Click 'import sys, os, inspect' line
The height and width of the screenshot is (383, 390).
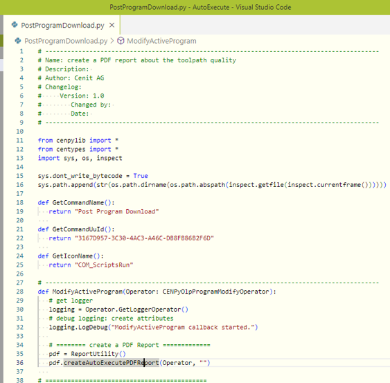(80, 158)
